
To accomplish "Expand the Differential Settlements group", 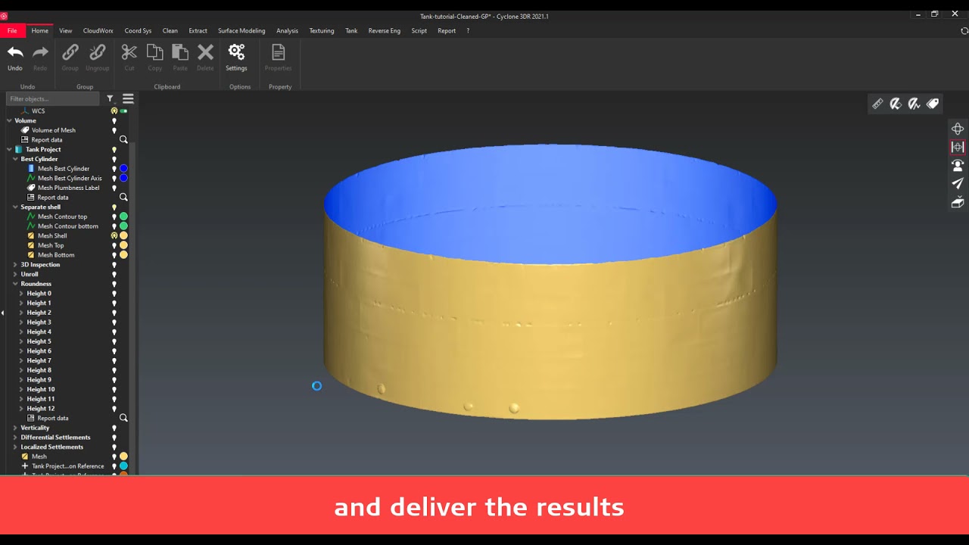I will click(15, 438).
